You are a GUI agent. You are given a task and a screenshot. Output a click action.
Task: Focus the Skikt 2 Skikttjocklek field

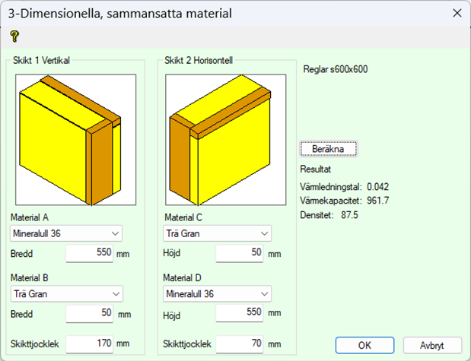(239, 344)
